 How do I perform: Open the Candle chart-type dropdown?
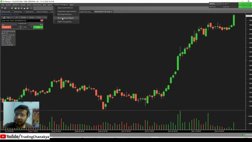click(x=24, y=17)
